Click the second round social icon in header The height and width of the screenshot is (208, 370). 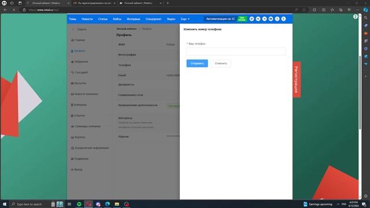pyautogui.click(x=258, y=19)
